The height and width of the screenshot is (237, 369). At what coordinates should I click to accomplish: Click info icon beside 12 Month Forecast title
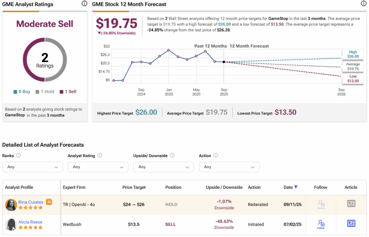coord(364,3)
